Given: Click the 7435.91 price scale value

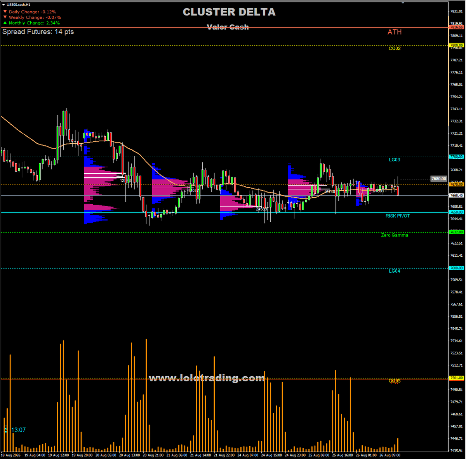Looking at the screenshot, I should [x=456, y=451].
